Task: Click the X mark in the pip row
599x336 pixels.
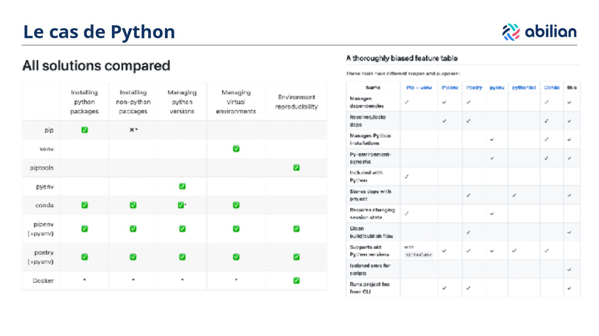Action: pyautogui.click(x=132, y=130)
